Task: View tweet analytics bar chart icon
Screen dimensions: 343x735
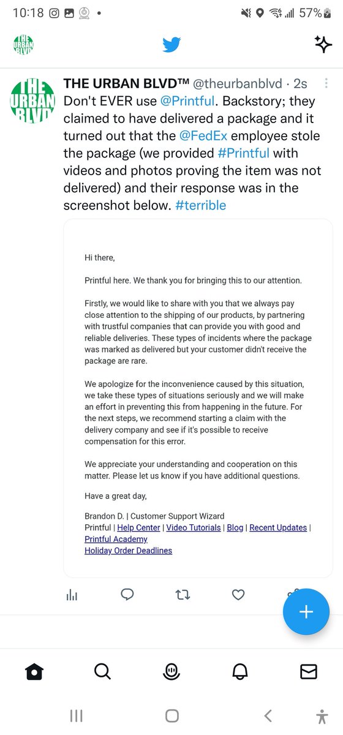Action: point(72,594)
